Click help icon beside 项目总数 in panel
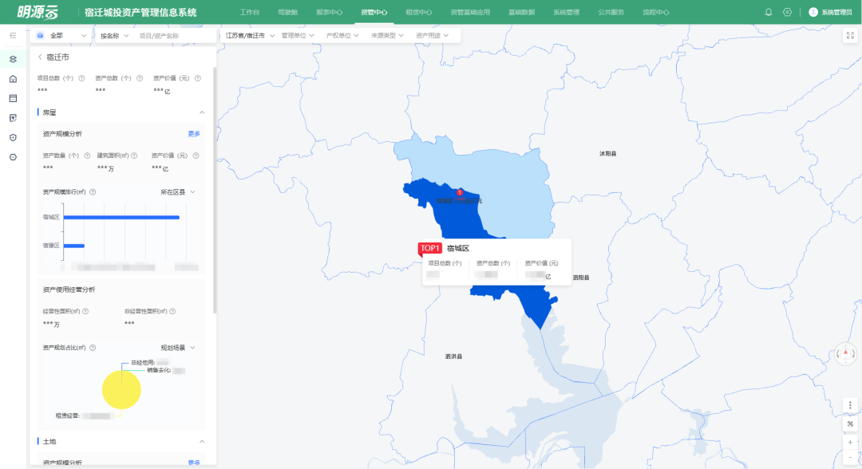Screen dimensions: 862x469 coord(81,78)
